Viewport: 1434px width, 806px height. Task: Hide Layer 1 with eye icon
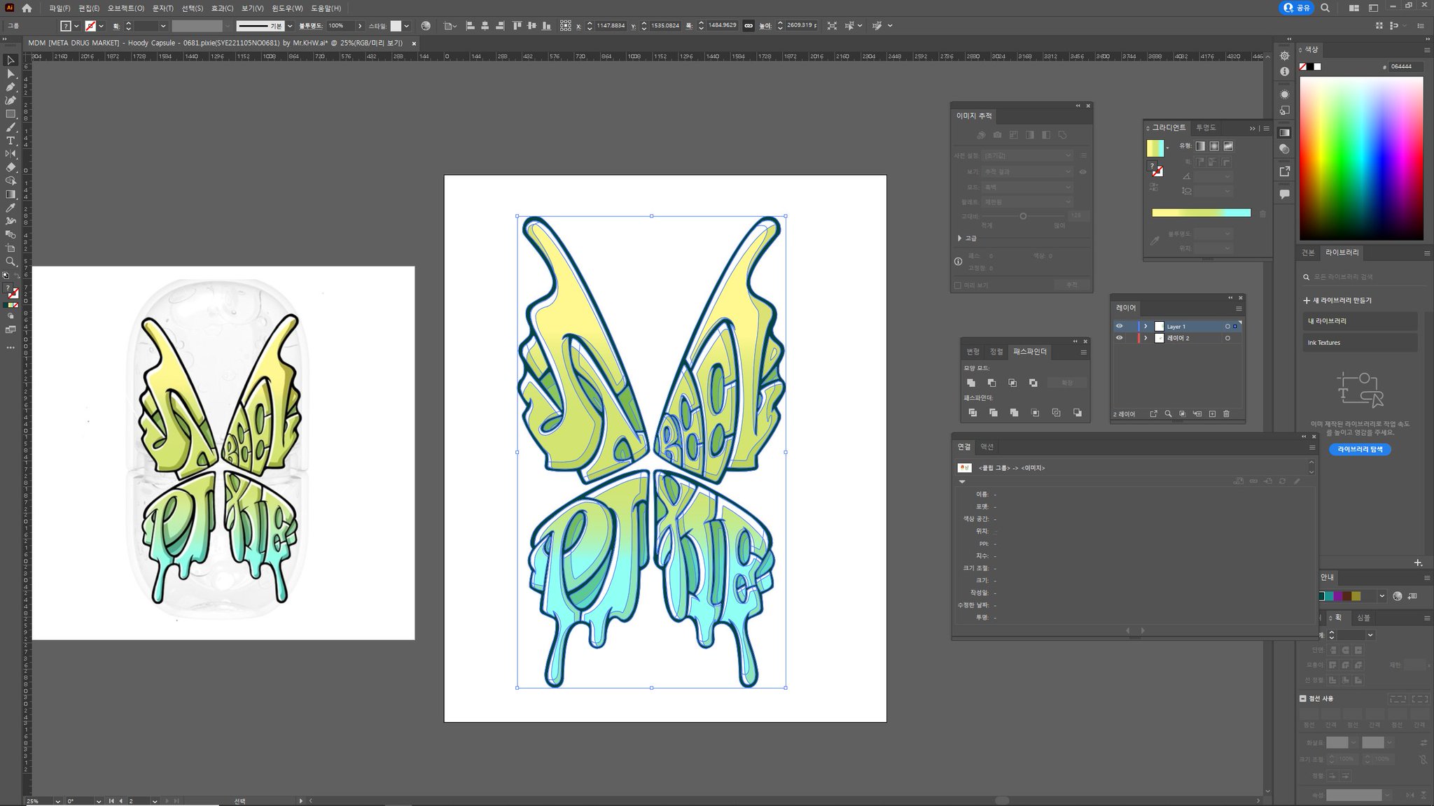1119,326
